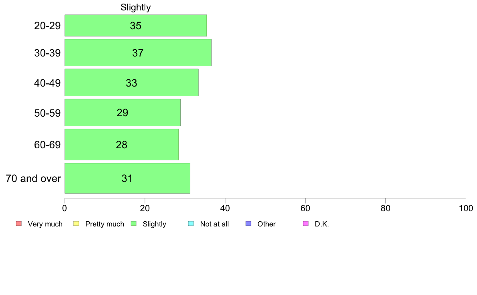Screen dimensions: 477x295
Task: Select the 70 and over bar showing 31
Action: pos(127,178)
